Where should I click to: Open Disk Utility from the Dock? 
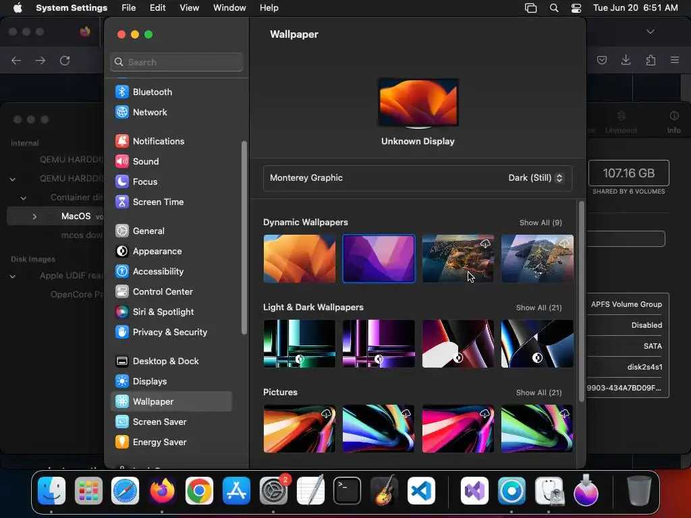coord(549,491)
